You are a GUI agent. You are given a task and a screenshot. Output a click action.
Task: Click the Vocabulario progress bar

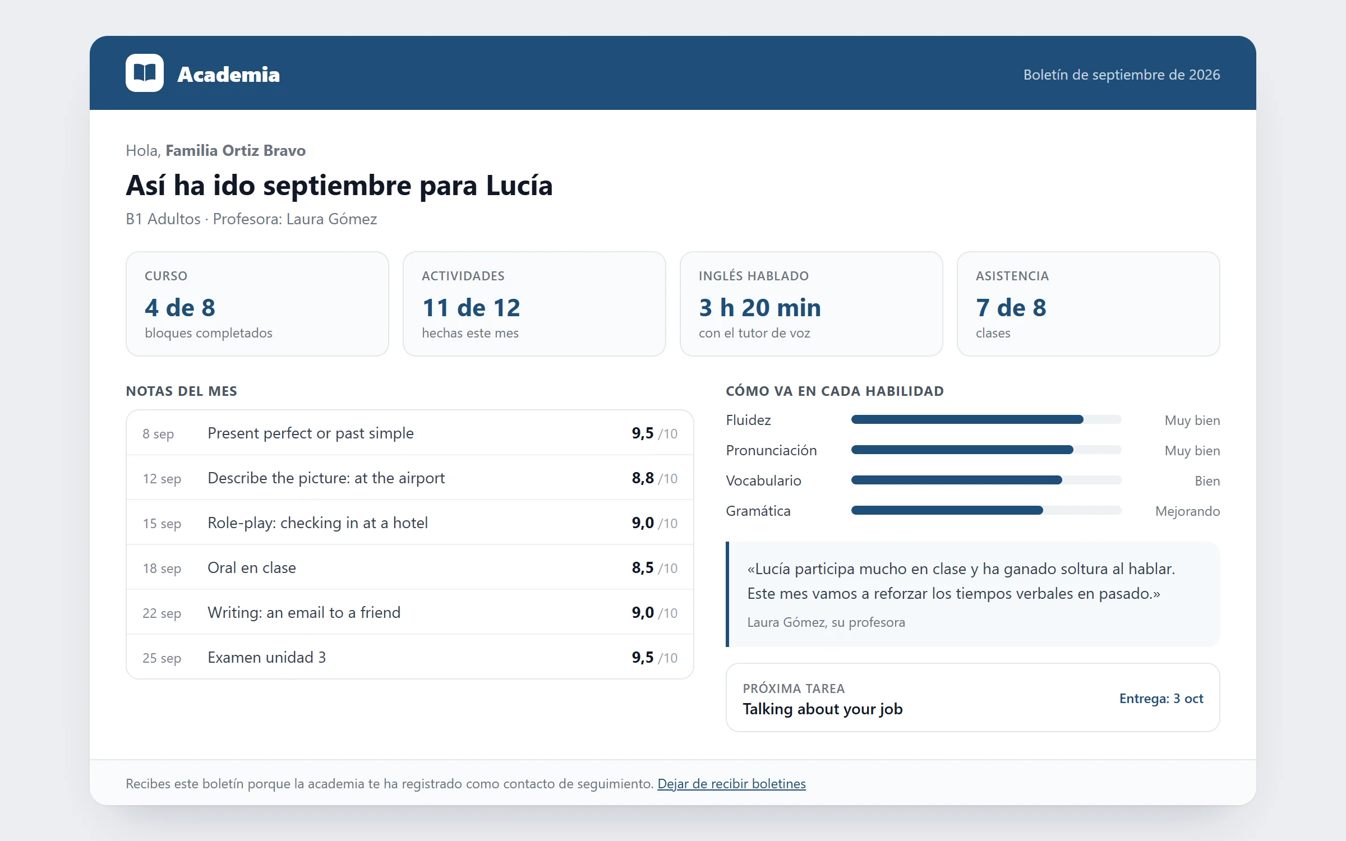tap(986, 480)
